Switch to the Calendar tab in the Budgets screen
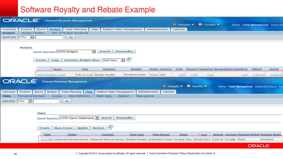 179,29
